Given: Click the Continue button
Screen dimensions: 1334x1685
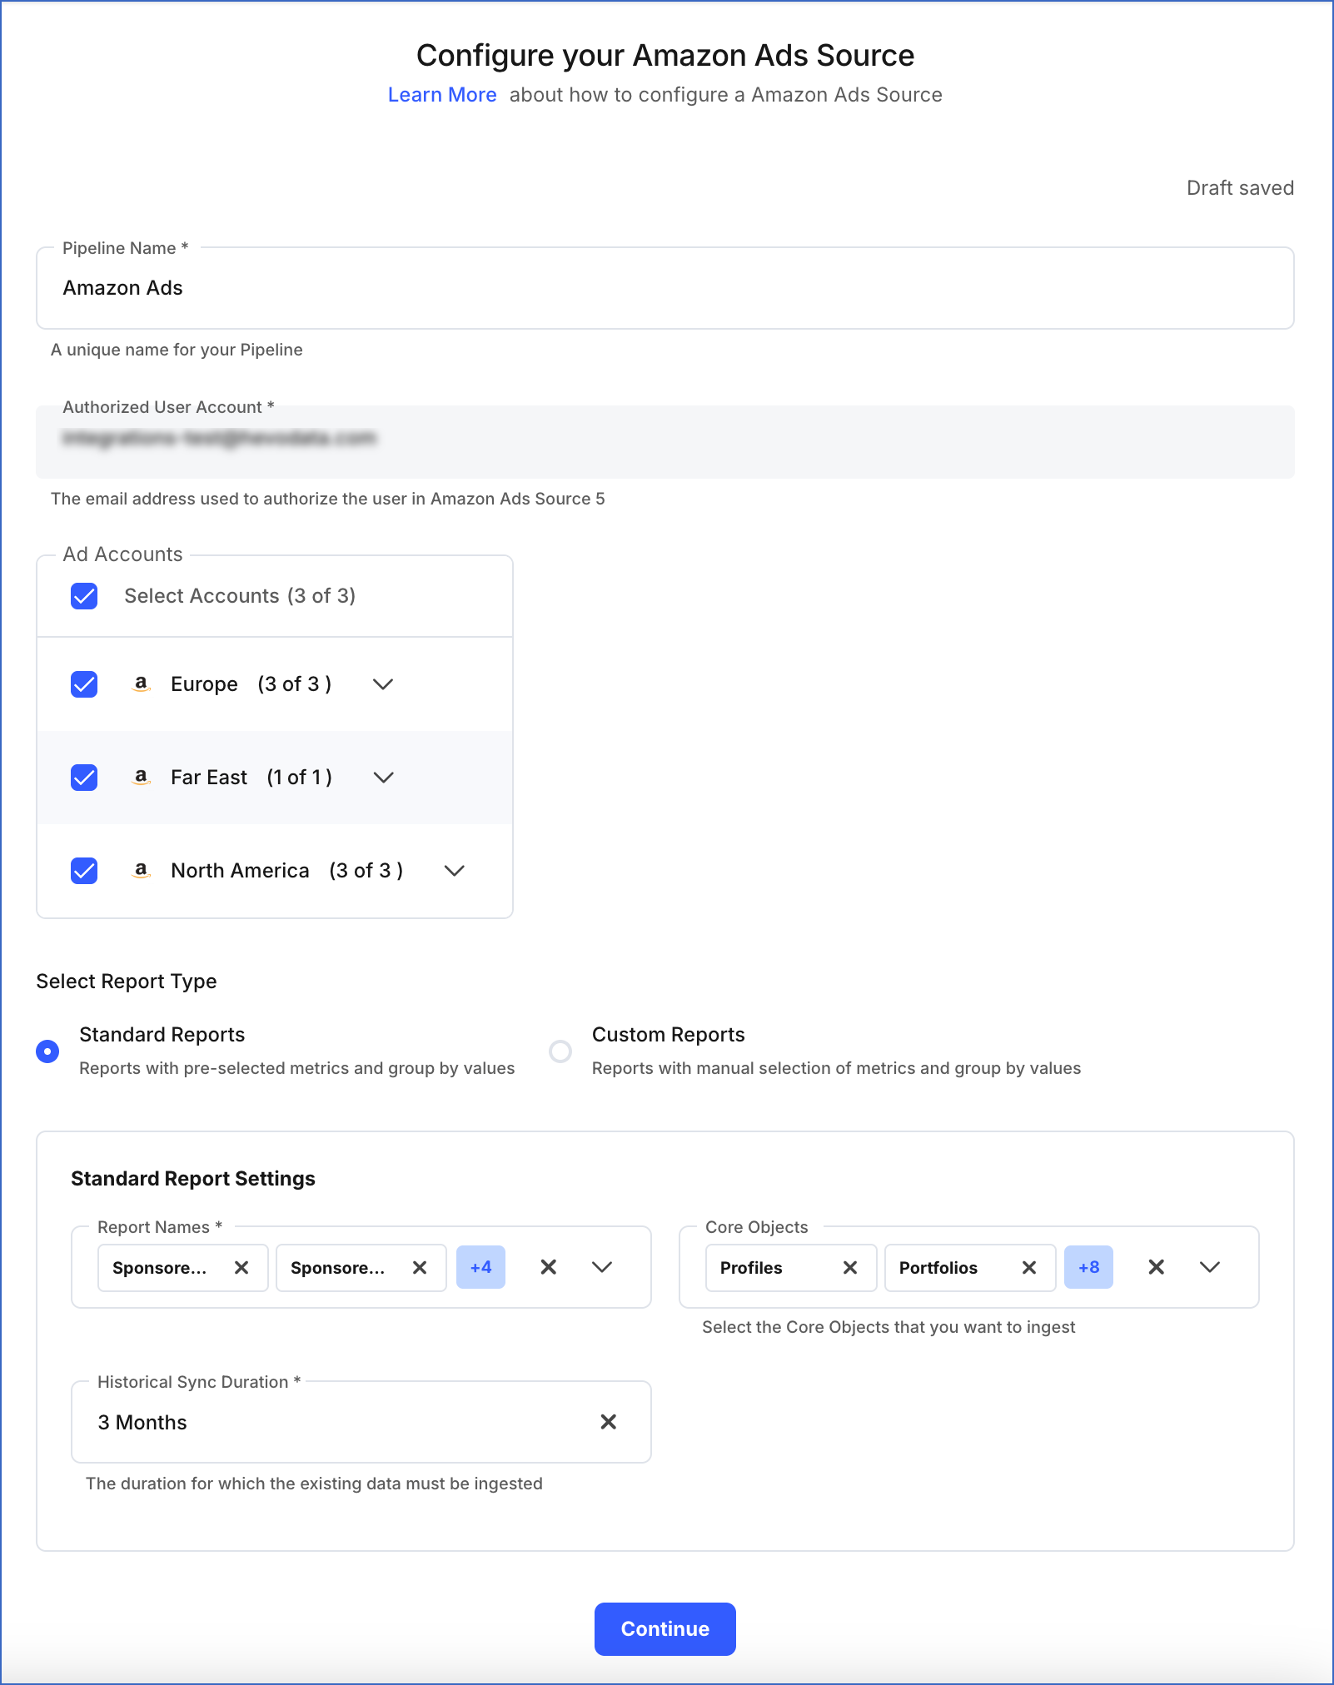Looking at the screenshot, I should pos(665,1629).
